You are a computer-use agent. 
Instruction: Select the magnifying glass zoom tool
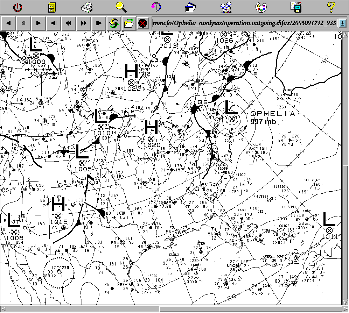(x=121, y=6)
